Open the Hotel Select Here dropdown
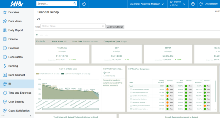Image resolution: width=220 pixels, height=118 pixels. pos(73,26)
